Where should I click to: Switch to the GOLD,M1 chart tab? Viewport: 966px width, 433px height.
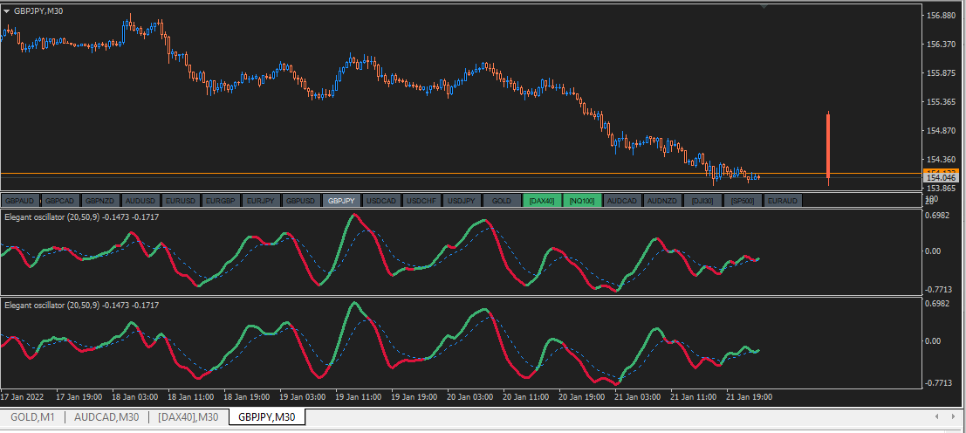click(32, 417)
